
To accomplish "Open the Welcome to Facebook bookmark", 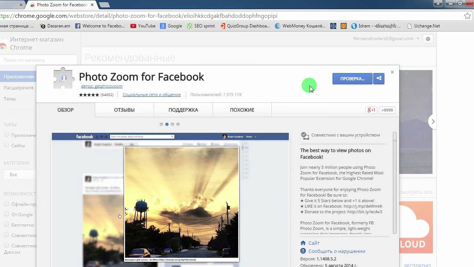I will click(x=100, y=26).
